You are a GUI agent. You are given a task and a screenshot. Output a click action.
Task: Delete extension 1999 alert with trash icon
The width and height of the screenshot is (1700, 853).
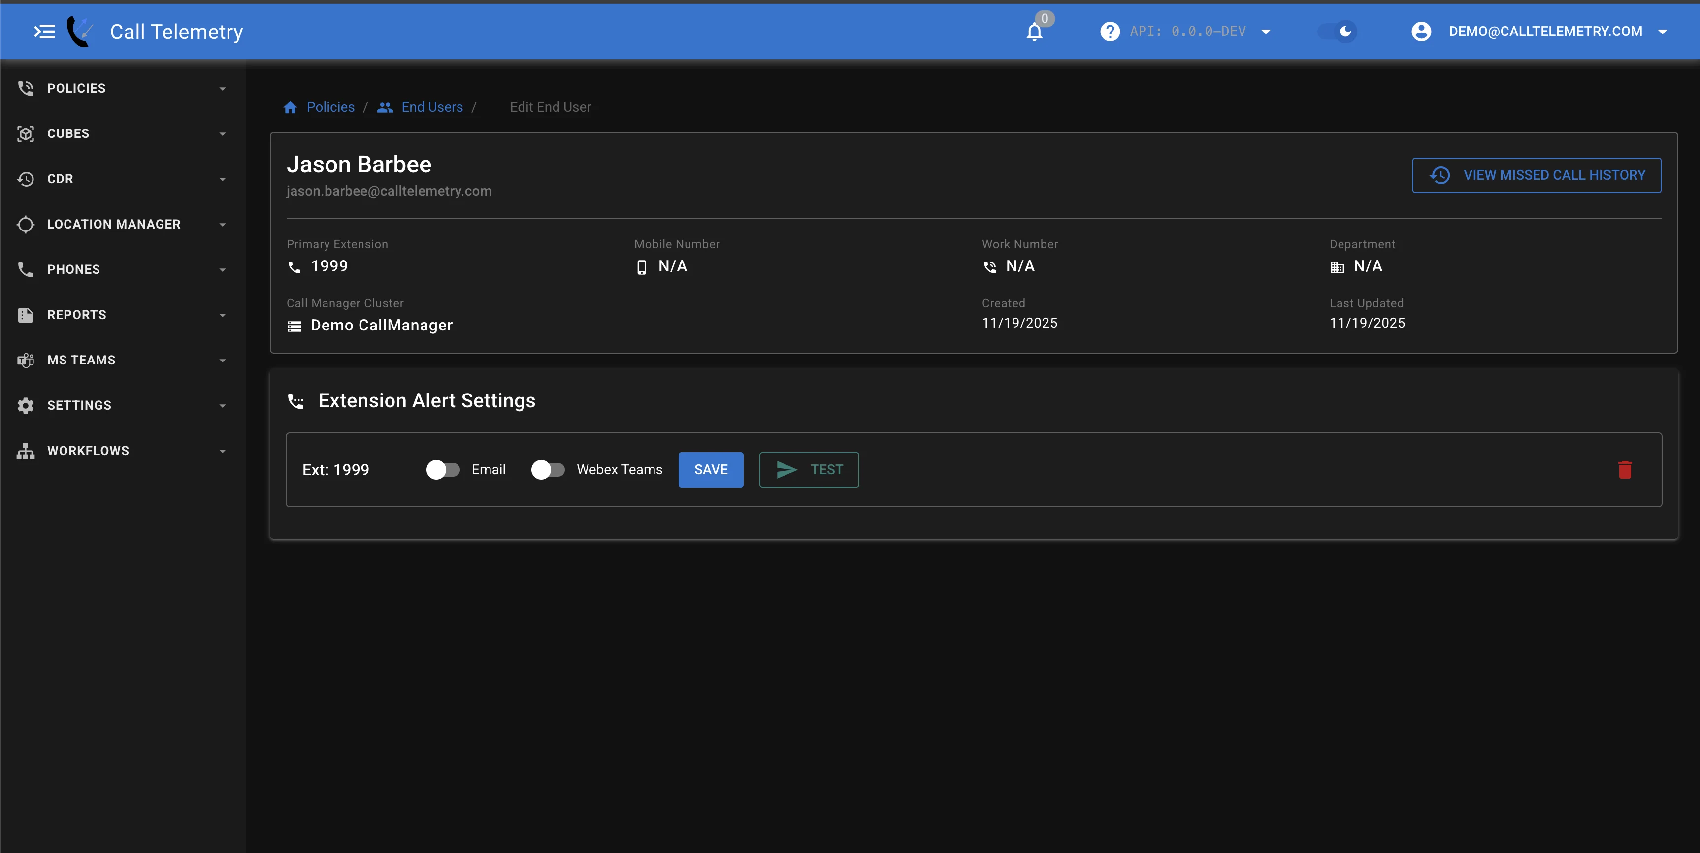pyautogui.click(x=1625, y=469)
